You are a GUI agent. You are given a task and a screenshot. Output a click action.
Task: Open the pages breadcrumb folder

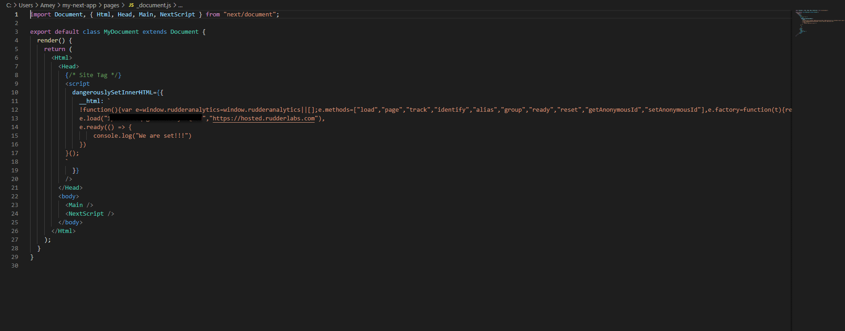coord(111,5)
